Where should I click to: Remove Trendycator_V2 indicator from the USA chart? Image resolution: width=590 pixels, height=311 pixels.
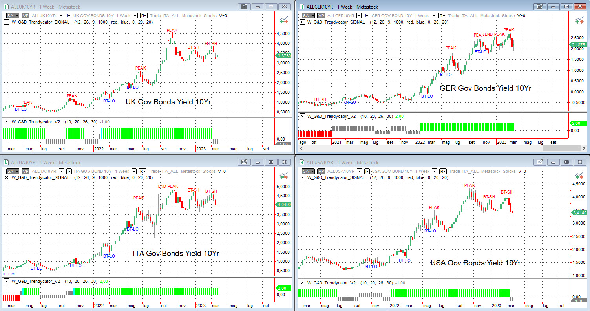tap(301, 283)
